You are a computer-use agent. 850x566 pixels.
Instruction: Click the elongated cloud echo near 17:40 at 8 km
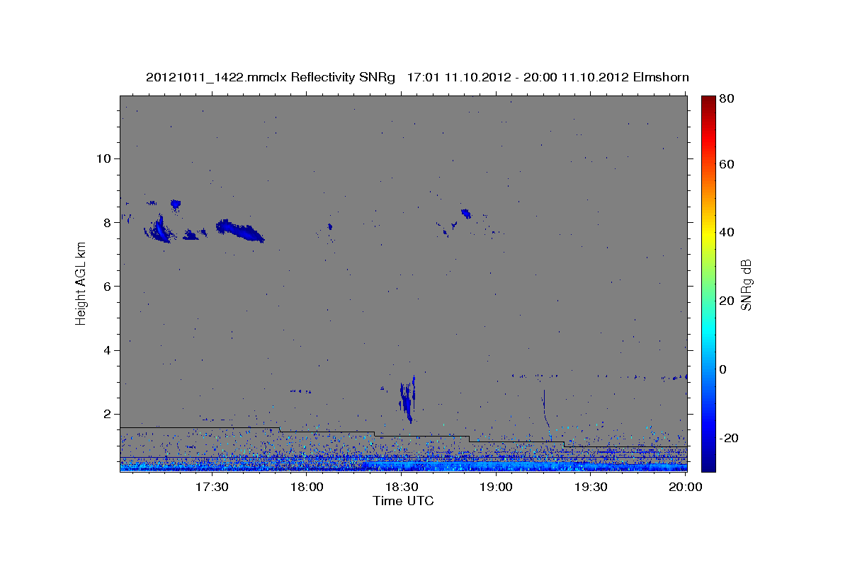tap(240, 230)
